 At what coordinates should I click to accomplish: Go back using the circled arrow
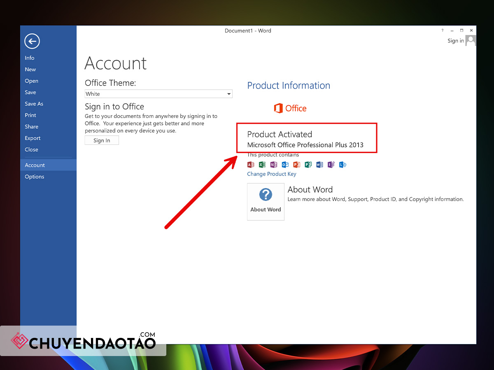pos(32,41)
